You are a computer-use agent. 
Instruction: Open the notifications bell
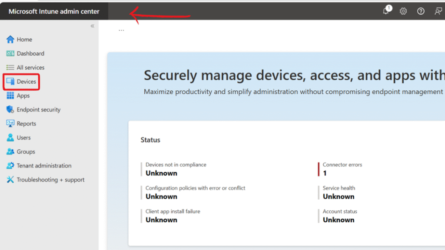tap(386, 11)
